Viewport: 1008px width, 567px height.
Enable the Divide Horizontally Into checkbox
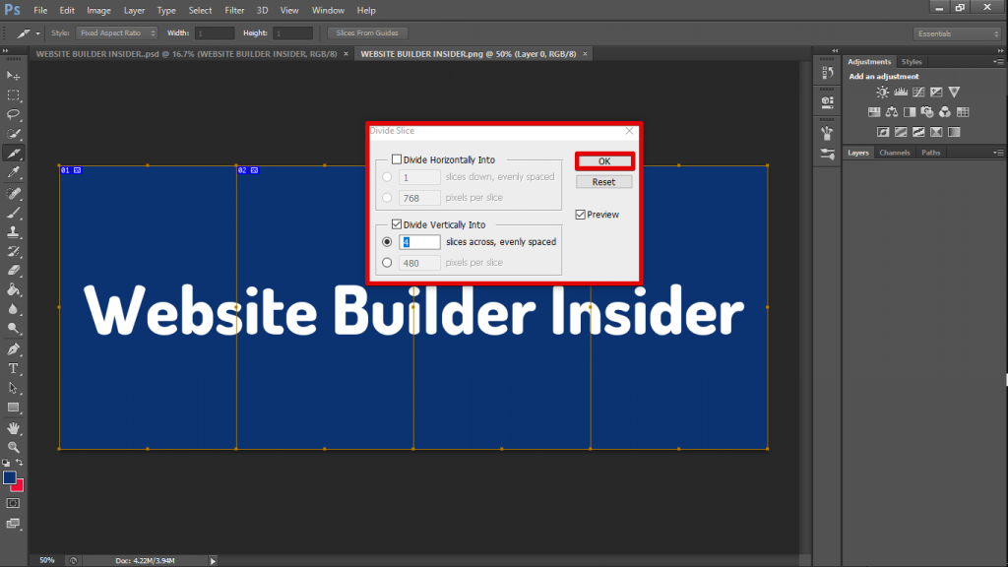pos(398,159)
